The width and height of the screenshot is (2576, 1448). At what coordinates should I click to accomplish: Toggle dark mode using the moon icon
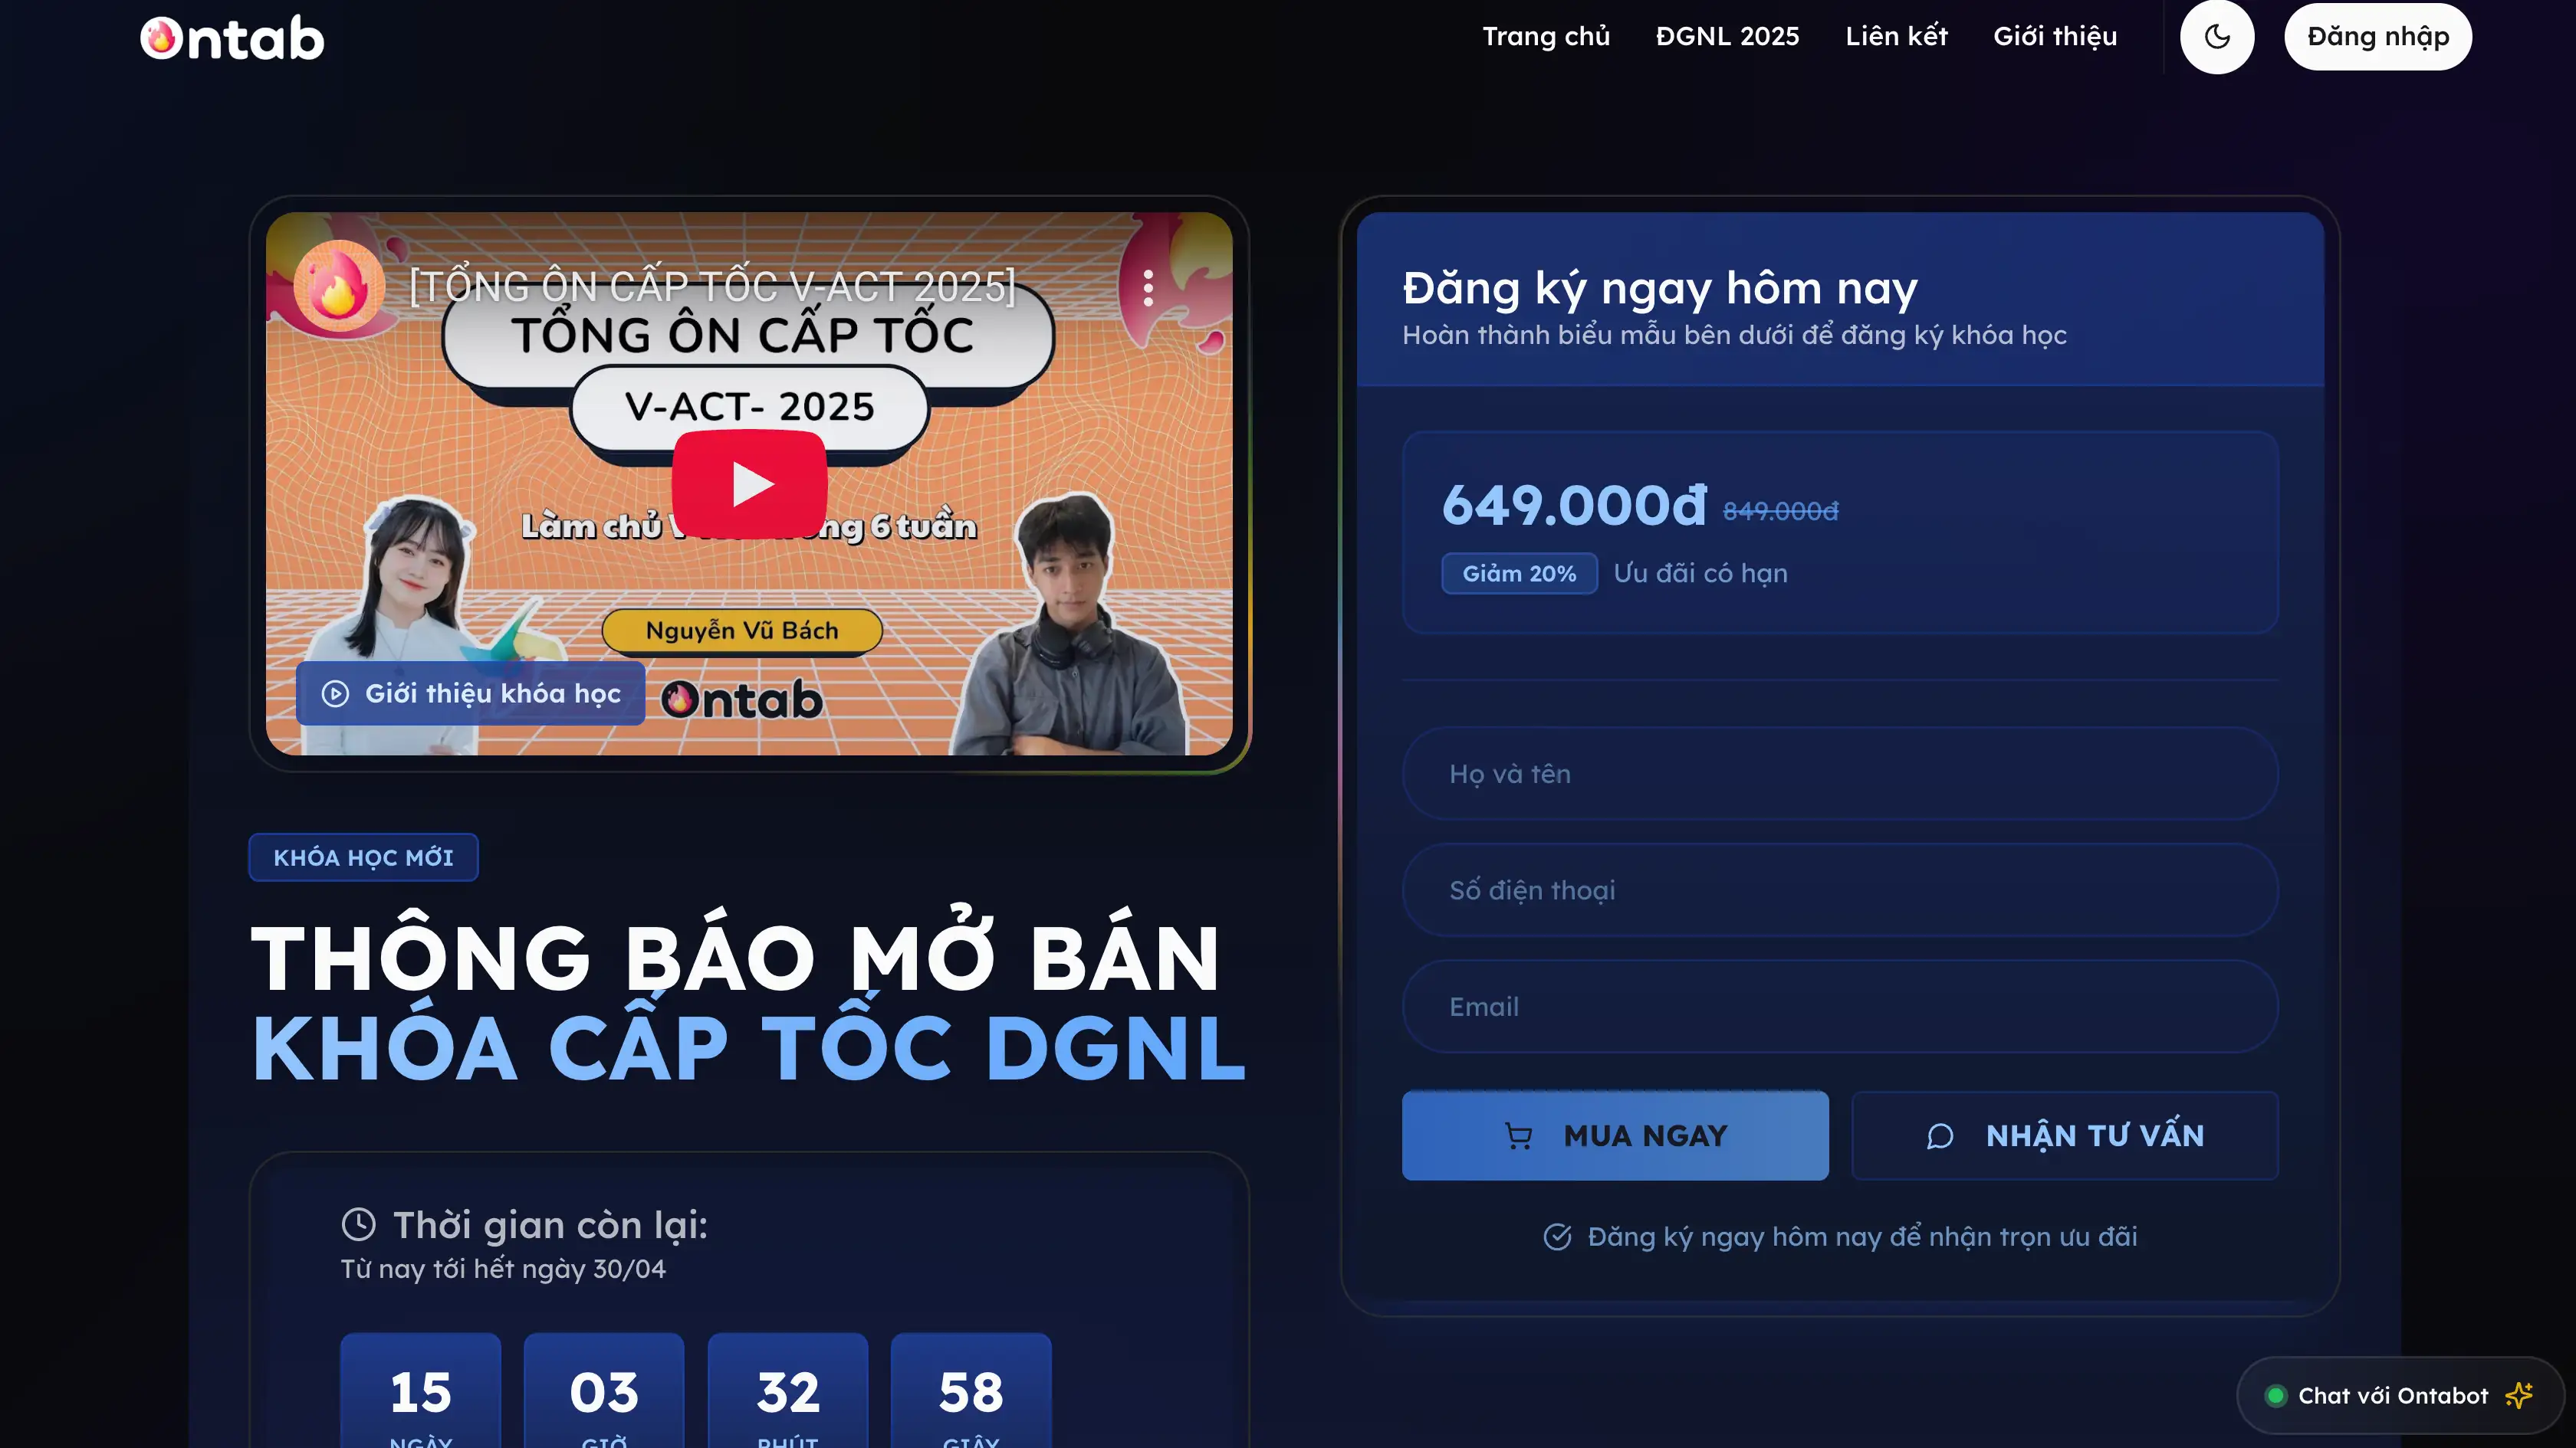pyautogui.click(x=2217, y=36)
